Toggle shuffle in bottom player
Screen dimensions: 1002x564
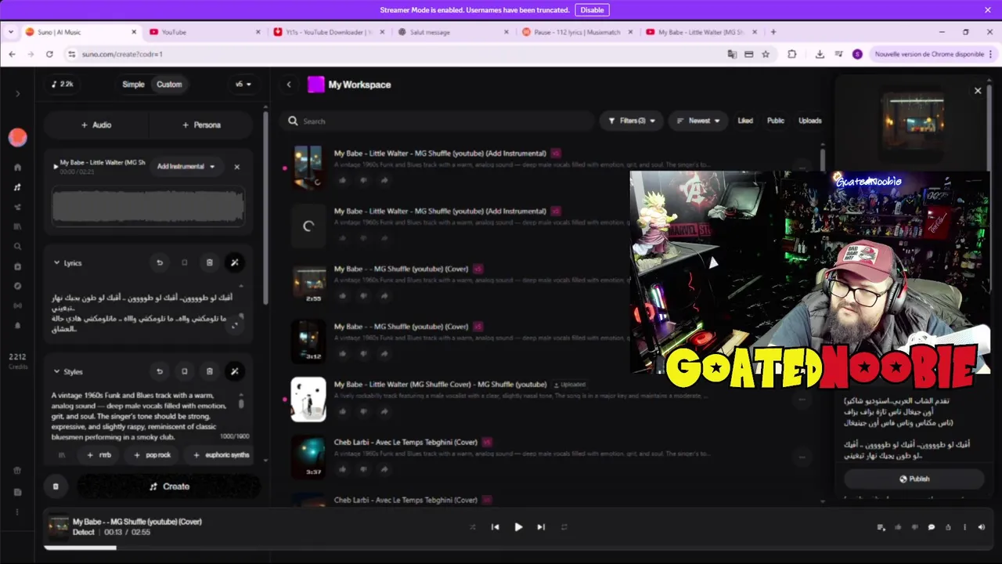pyautogui.click(x=472, y=527)
